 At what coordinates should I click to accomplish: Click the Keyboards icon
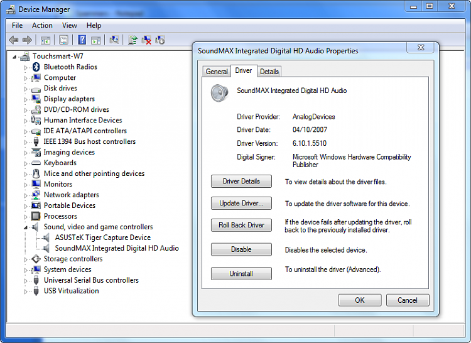(x=36, y=163)
